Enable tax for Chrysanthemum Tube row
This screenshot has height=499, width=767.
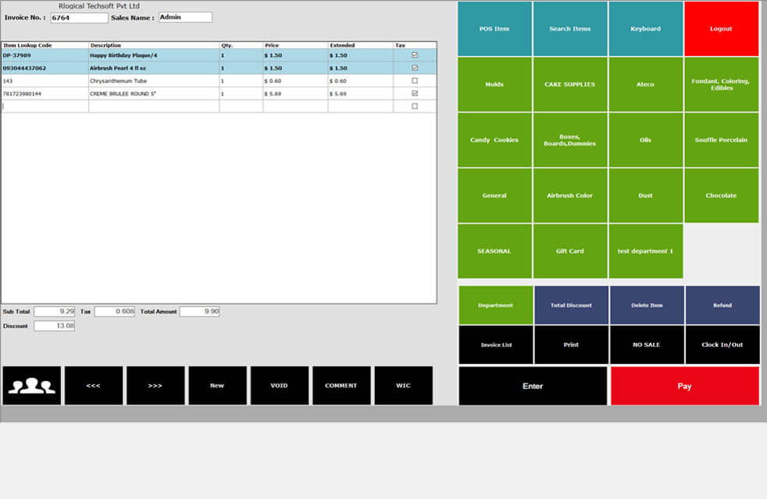[x=415, y=80]
